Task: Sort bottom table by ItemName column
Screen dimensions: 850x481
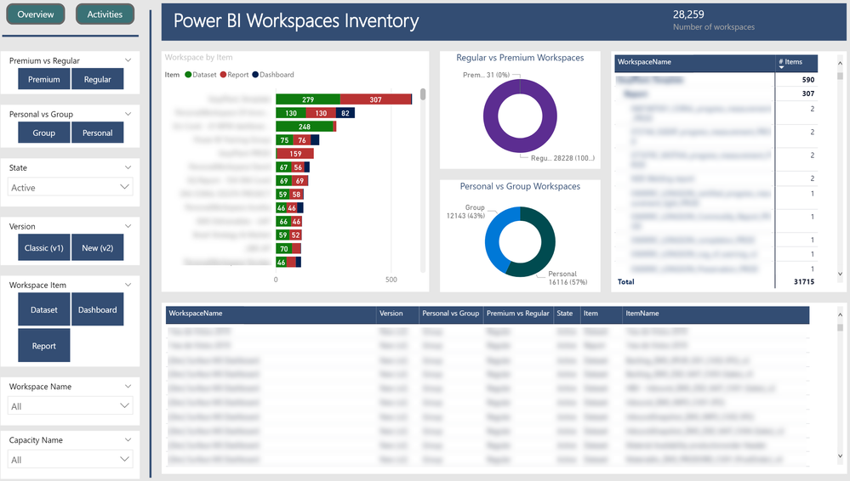Action: pos(716,314)
